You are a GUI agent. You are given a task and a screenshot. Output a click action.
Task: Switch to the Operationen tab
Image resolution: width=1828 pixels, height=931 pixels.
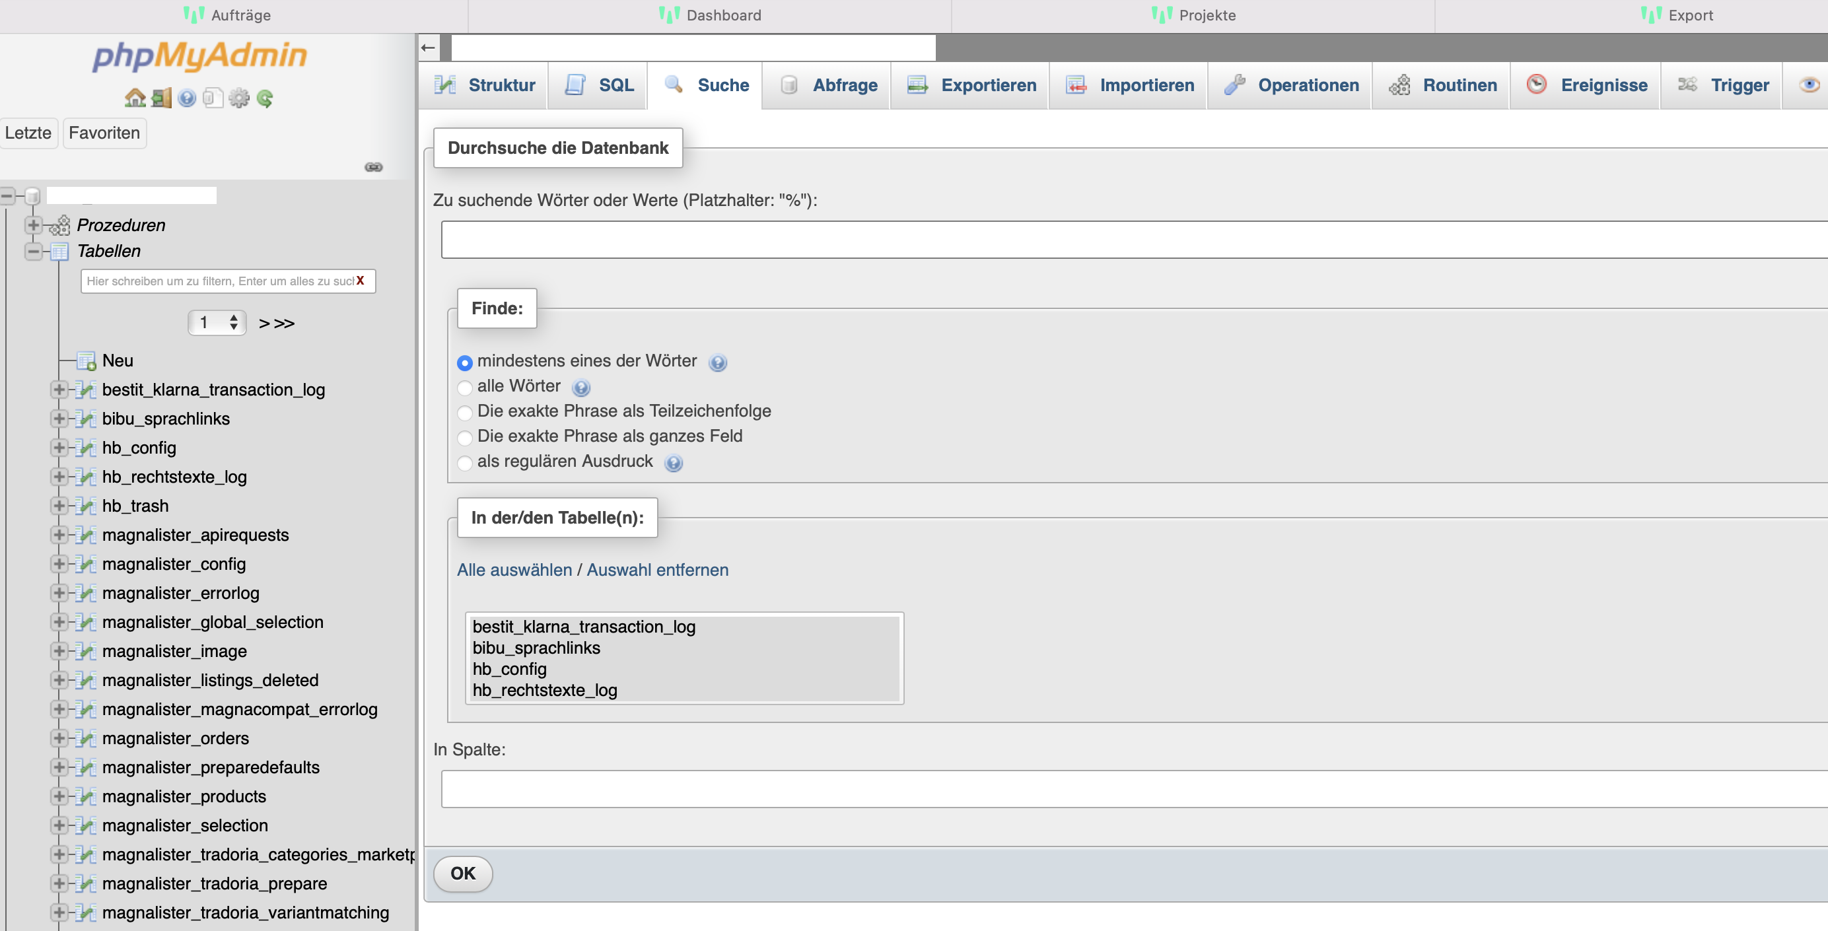click(1290, 85)
